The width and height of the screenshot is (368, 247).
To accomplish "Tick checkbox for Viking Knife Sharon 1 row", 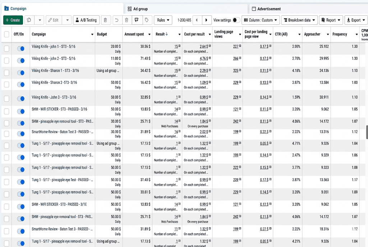I will (x=6, y=73).
